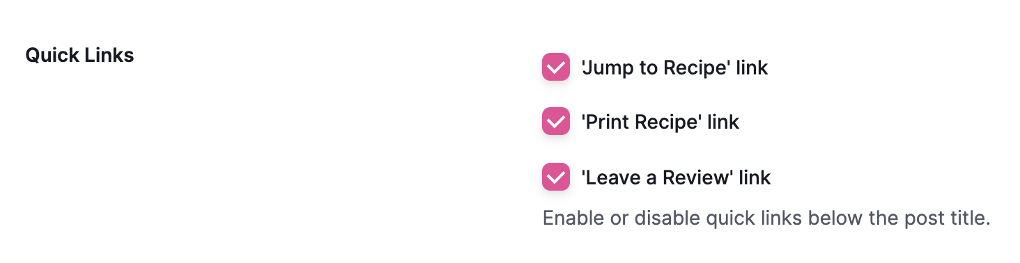Disable the Jump to Recipe quick link
The width and height of the screenshot is (1020, 263).
point(556,67)
